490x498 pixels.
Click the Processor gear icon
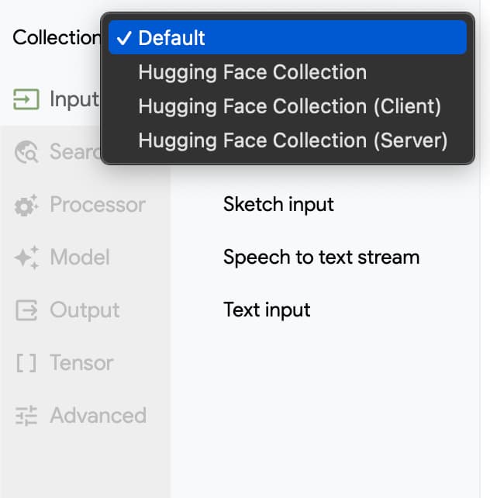26,205
